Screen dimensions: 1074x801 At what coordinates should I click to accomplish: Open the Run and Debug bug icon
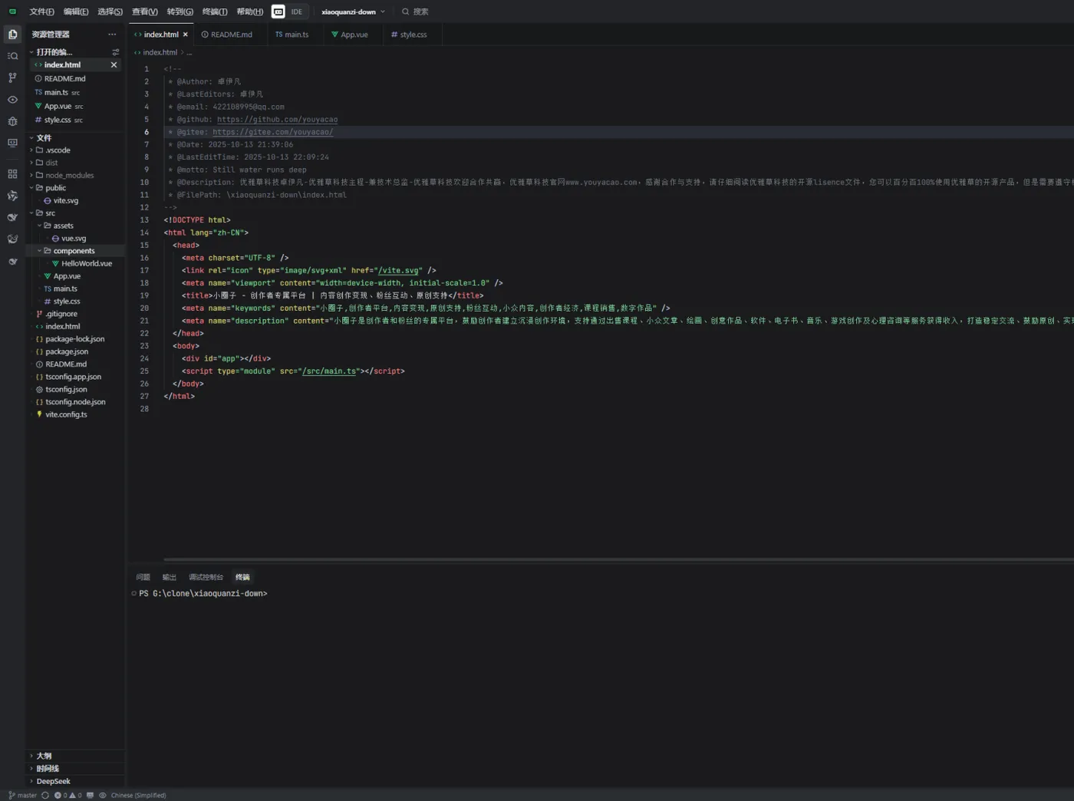click(x=12, y=121)
